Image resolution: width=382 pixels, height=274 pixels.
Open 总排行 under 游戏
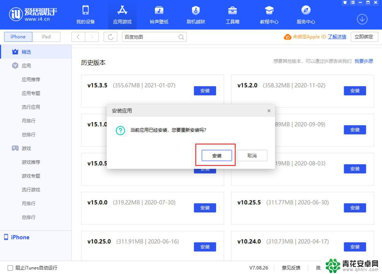pos(28,217)
